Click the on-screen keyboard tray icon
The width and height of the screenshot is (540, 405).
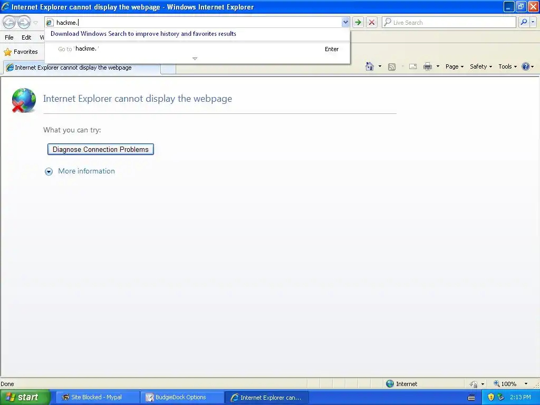pyautogui.click(x=472, y=398)
